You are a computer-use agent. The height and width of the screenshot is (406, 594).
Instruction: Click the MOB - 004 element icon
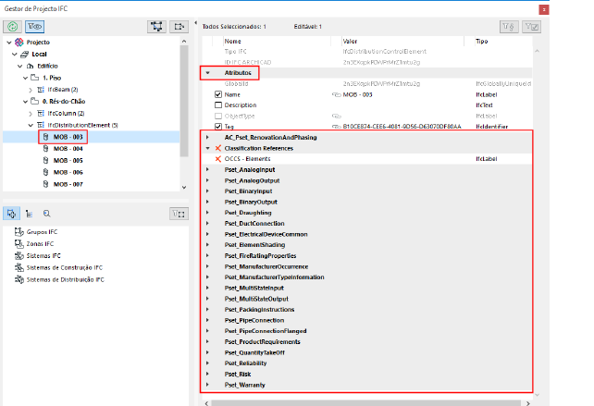[46, 149]
